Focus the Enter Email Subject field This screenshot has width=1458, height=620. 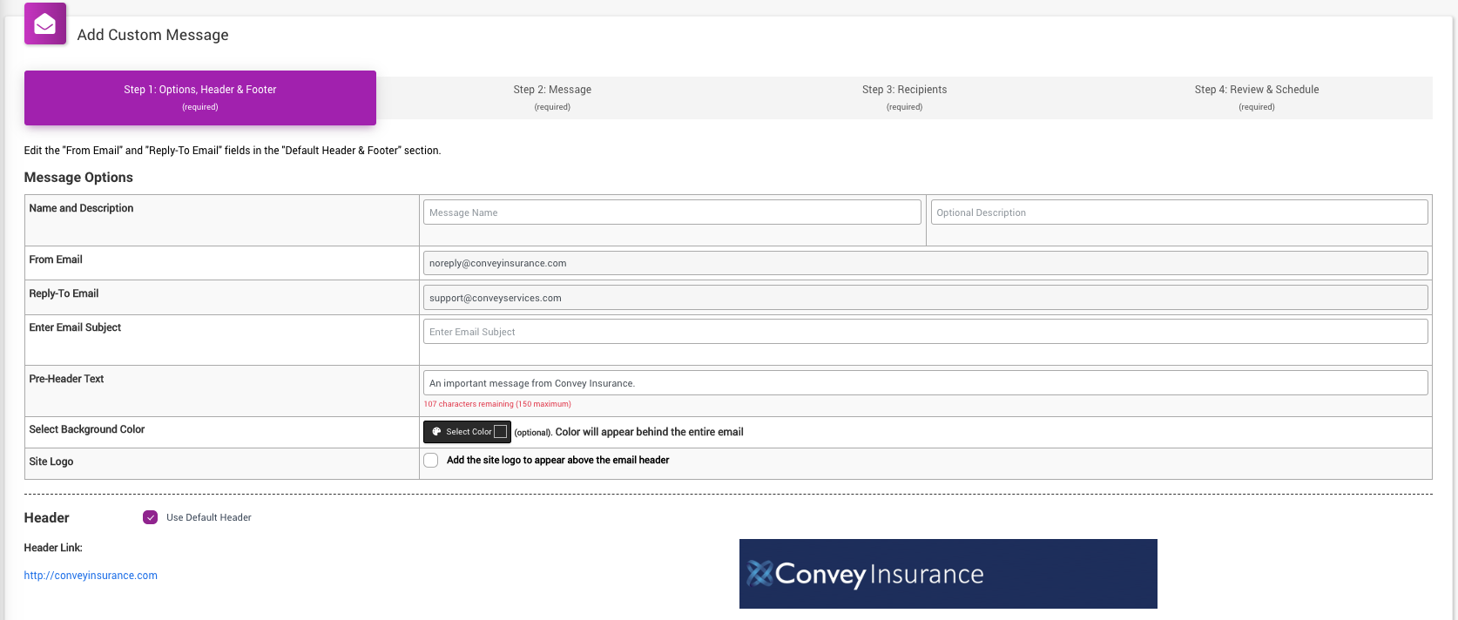[926, 332]
